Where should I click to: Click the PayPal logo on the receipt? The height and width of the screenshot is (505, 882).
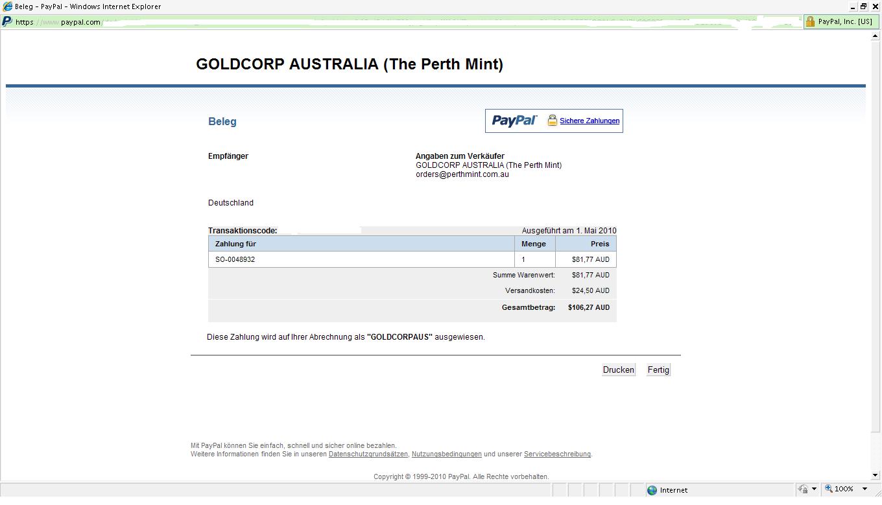pos(514,121)
